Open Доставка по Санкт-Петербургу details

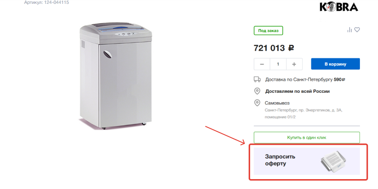(x=305, y=79)
